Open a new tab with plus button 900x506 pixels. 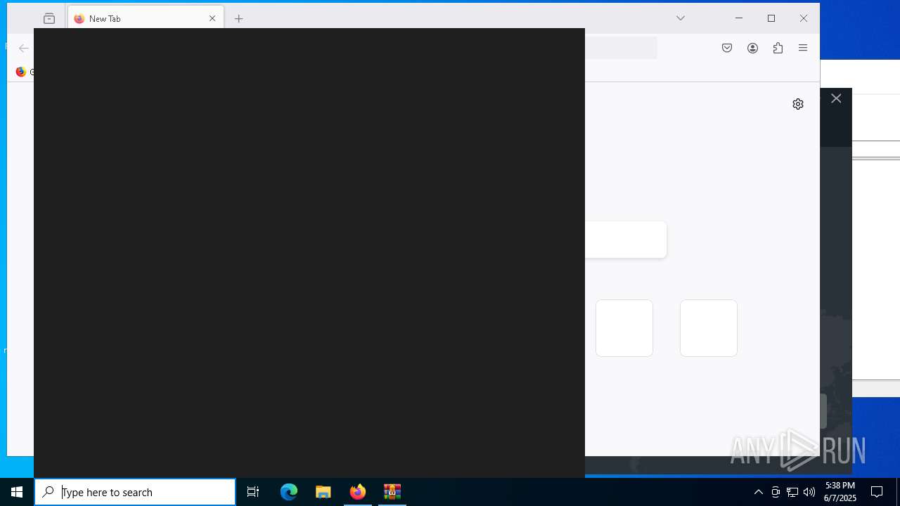pyautogui.click(x=239, y=19)
